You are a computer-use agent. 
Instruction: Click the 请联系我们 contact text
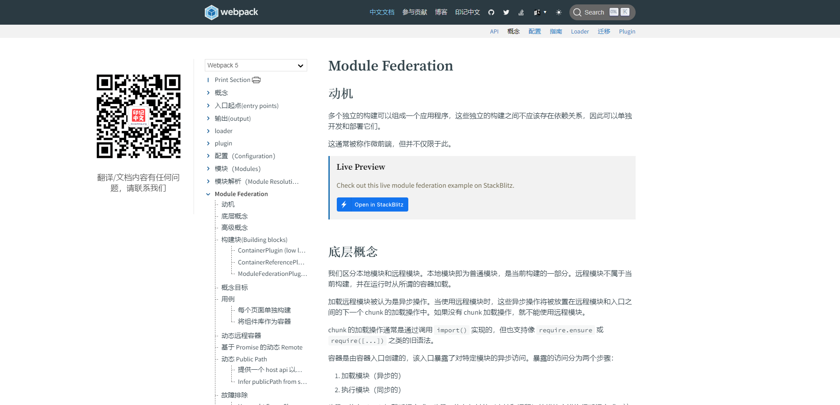point(147,188)
